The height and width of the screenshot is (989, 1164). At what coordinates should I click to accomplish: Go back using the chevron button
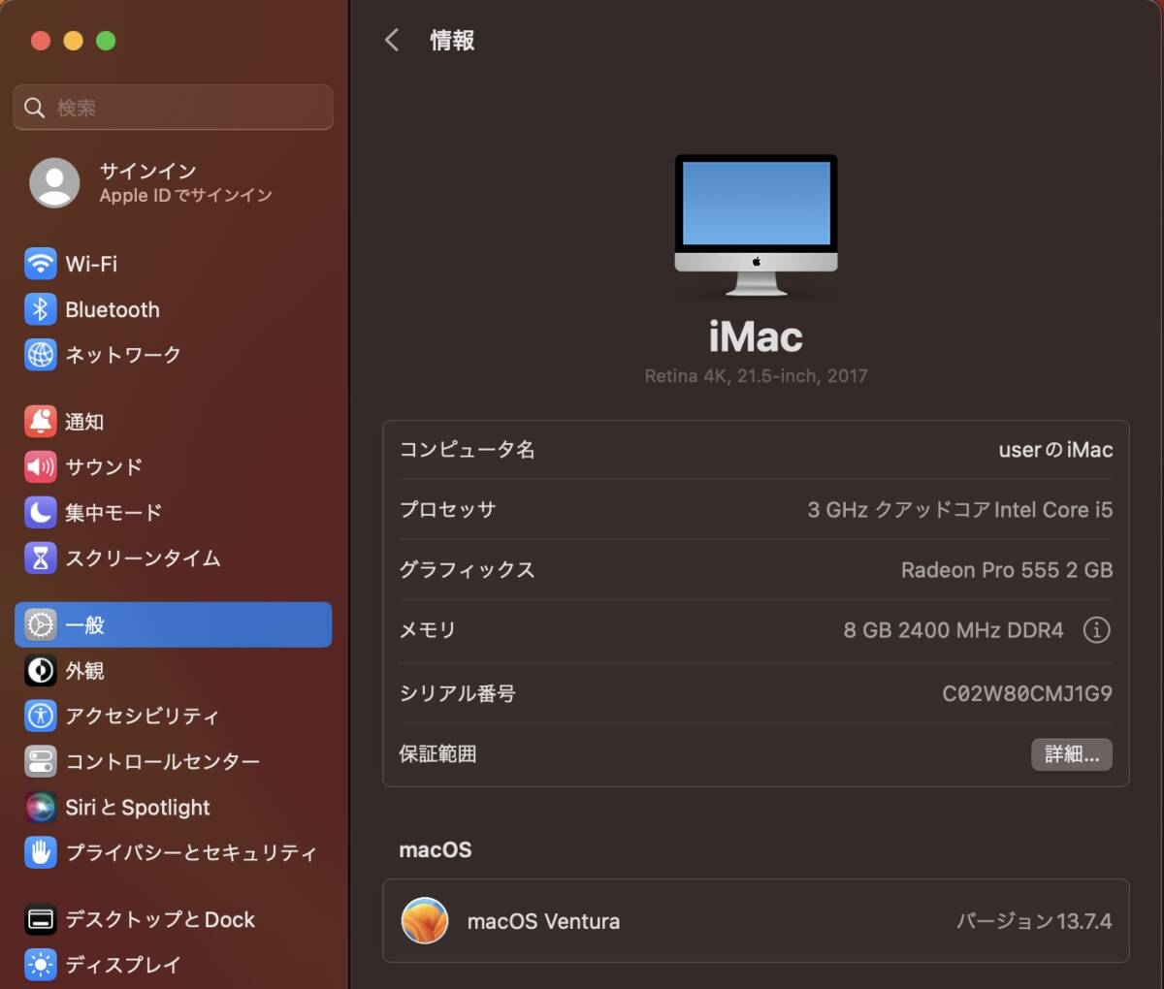[x=392, y=40]
